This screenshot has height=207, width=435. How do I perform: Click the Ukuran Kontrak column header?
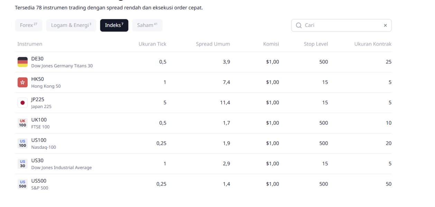373,44
